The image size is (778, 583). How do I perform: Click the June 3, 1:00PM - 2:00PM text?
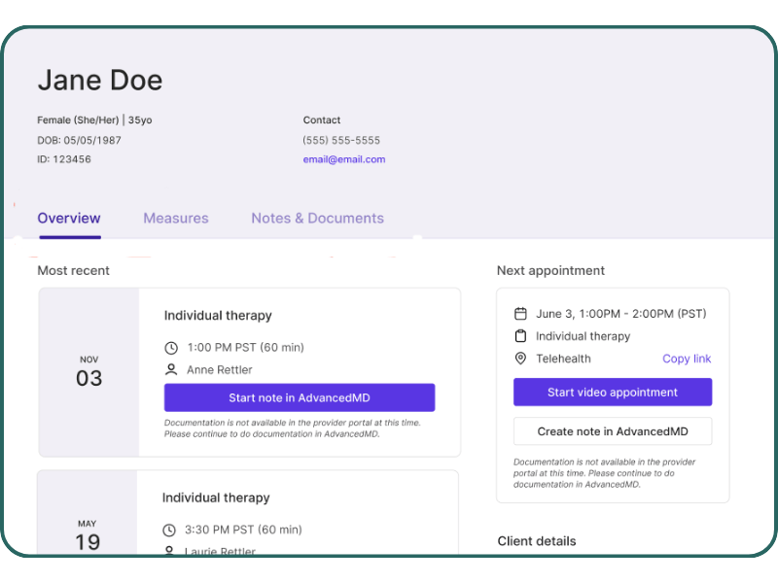pos(621,314)
